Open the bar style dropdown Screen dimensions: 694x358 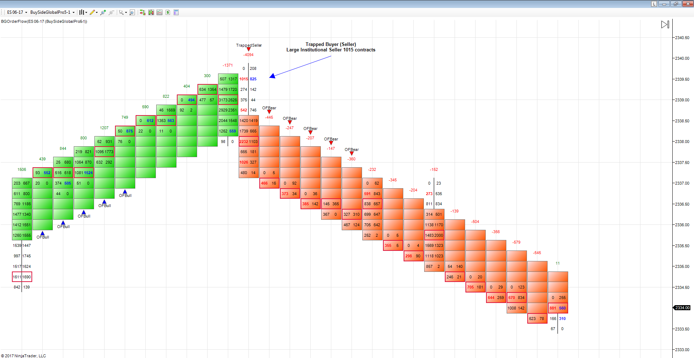(83, 12)
